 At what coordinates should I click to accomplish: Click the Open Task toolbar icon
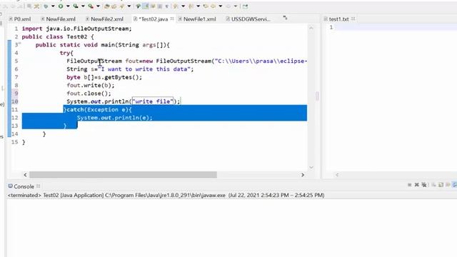pyautogui.click(x=114, y=6)
